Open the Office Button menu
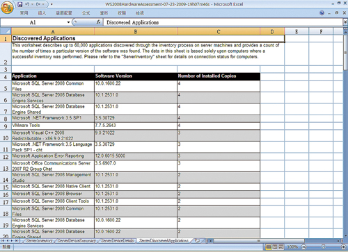 tap(7, 7)
